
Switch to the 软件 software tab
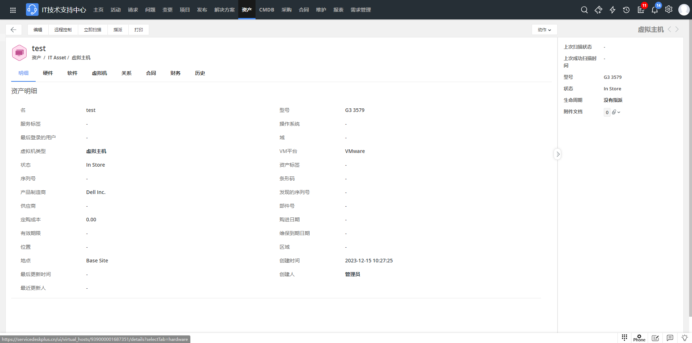tap(72, 73)
